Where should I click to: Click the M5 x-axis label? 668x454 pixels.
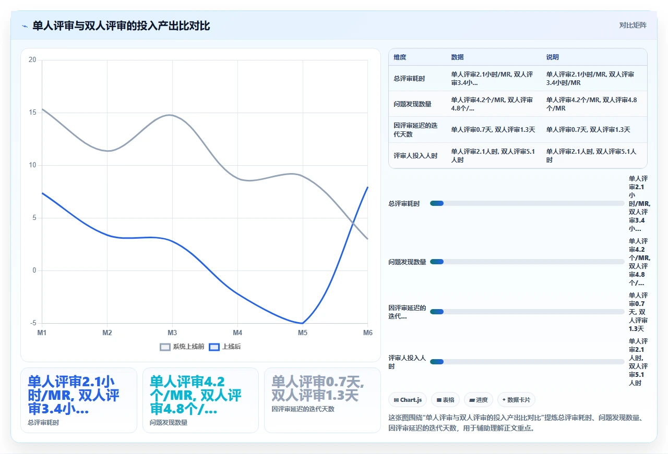pyautogui.click(x=303, y=333)
